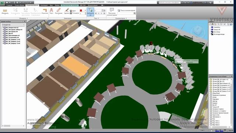Image resolution: width=236 pixels, height=133 pixels.
Task: Expand the В6_Антураж забор.rvt tree node
Action: [3, 30]
